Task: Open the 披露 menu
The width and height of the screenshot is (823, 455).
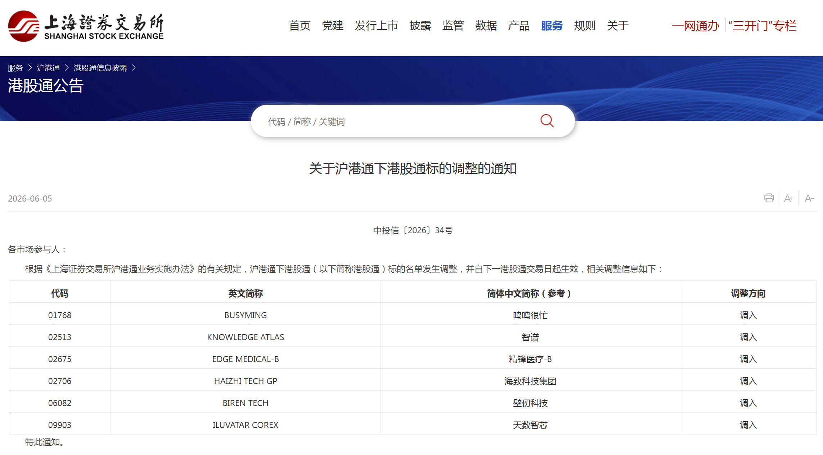Action: [x=420, y=26]
